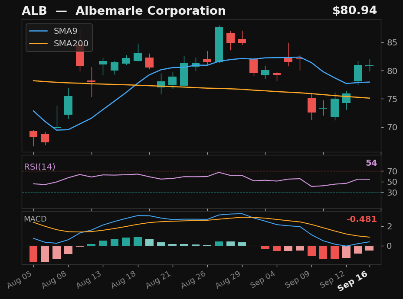403x299 pixels.
Task: Click the 80 price axis label
Action: pyautogui.click(x=392, y=71)
